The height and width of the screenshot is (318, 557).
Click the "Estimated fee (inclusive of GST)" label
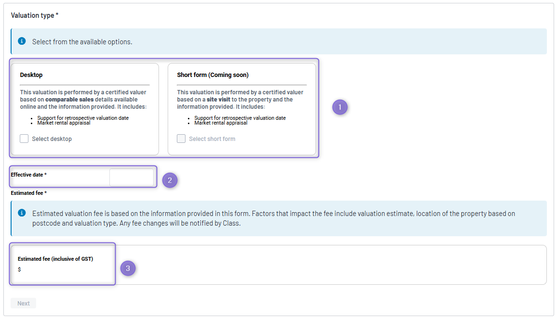[55, 259]
